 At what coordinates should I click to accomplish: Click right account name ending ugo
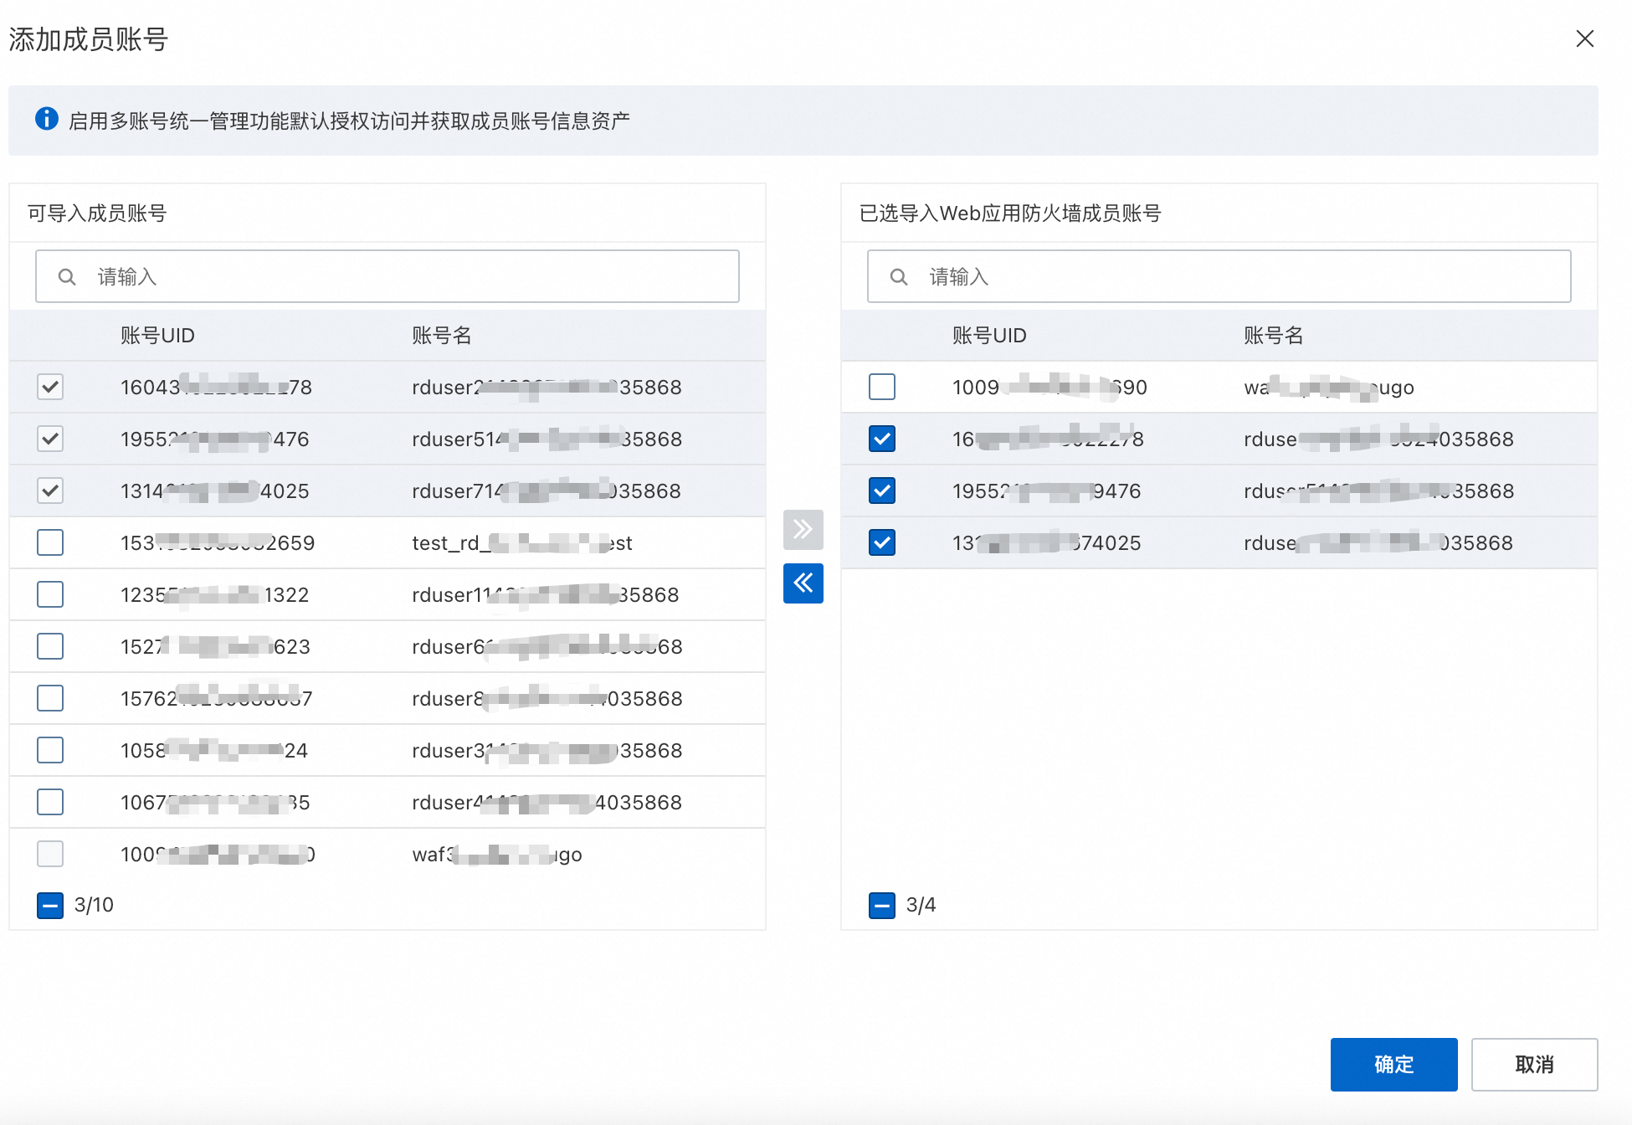click(x=1329, y=387)
